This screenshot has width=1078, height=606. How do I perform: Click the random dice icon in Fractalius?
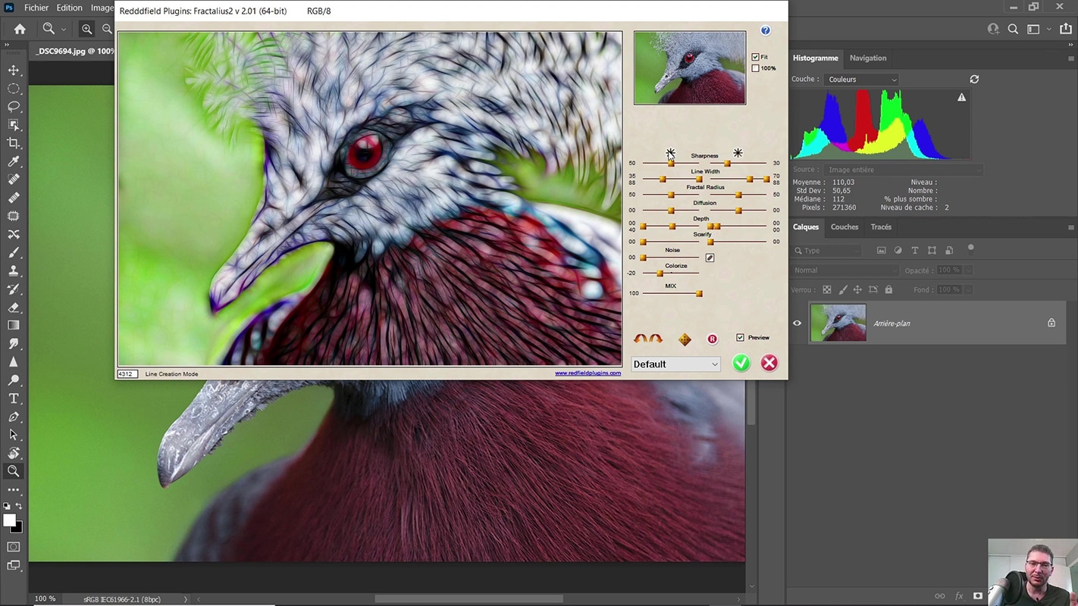point(685,339)
